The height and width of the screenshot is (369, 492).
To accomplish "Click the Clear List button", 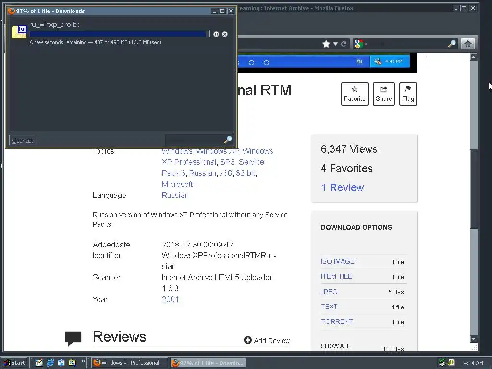I will (23, 141).
